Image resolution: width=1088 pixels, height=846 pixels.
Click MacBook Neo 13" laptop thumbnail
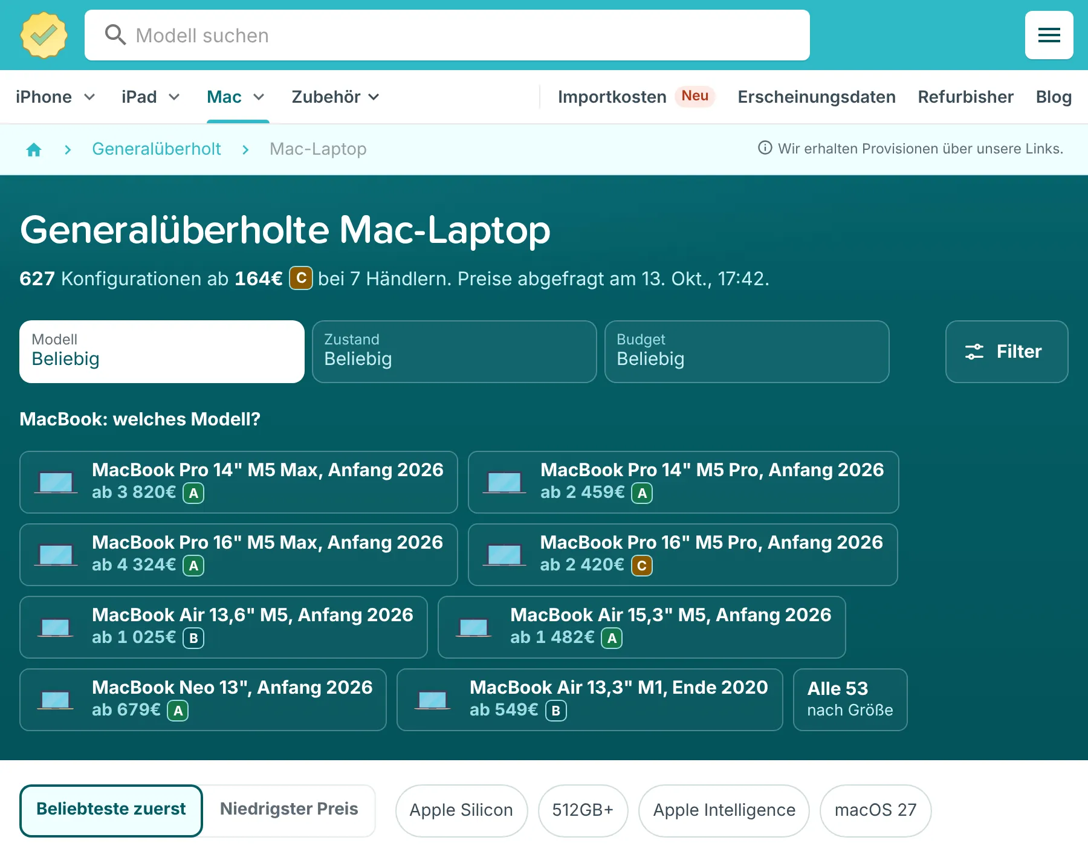56,700
